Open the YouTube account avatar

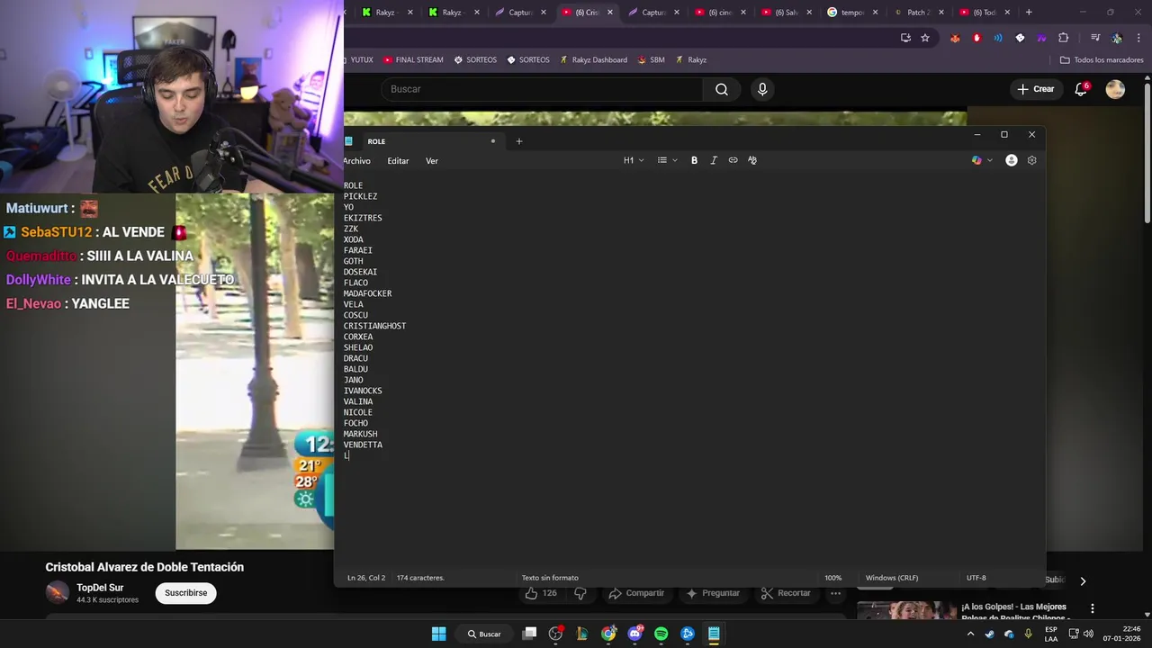[x=1115, y=89]
